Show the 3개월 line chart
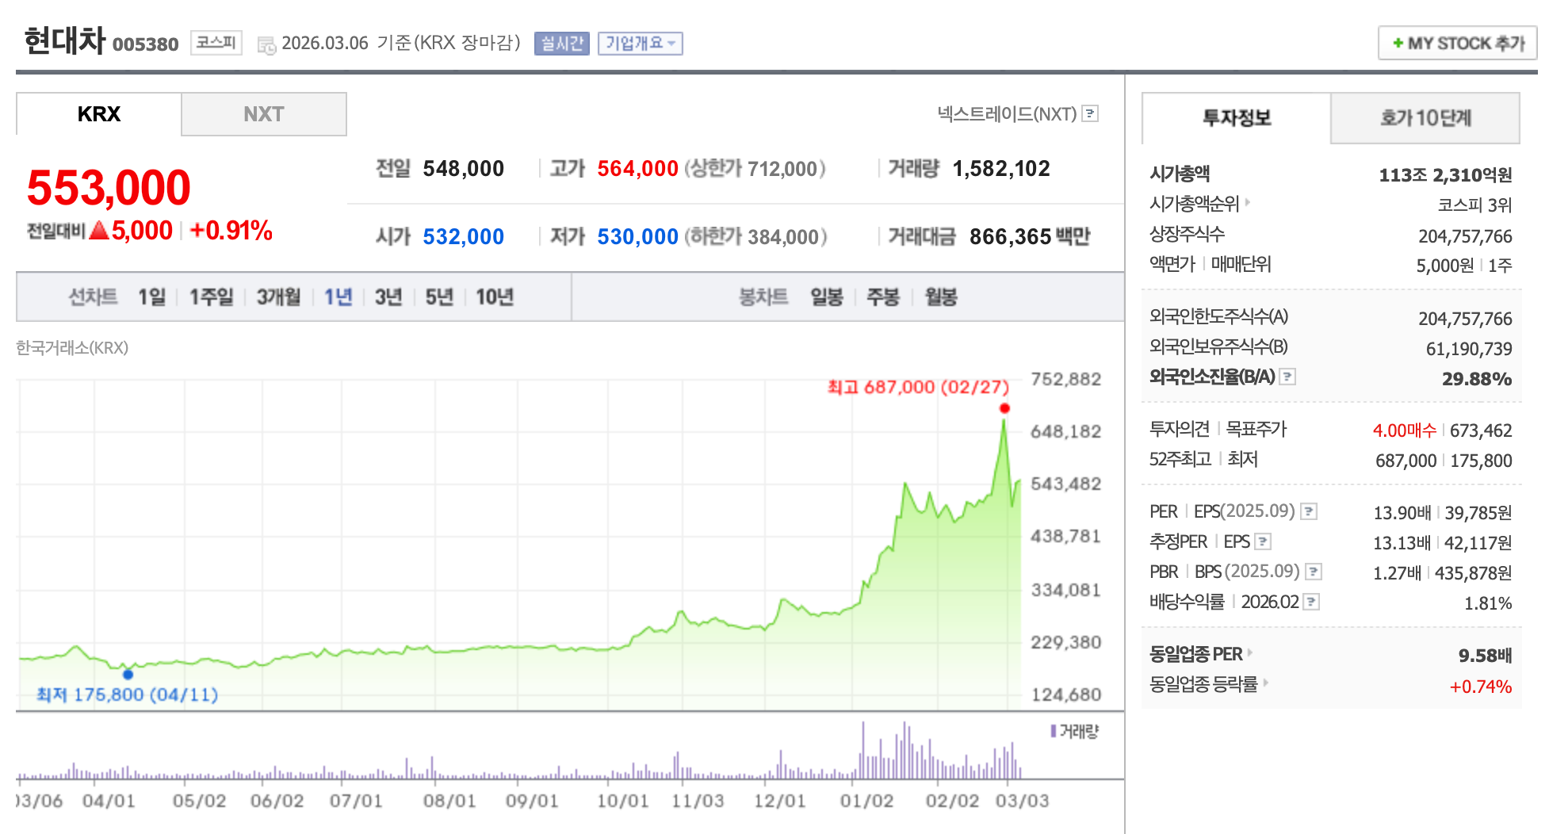 tap(279, 297)
